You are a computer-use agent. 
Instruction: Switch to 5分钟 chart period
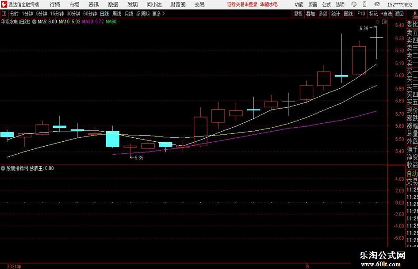click(x=41, y=14)
